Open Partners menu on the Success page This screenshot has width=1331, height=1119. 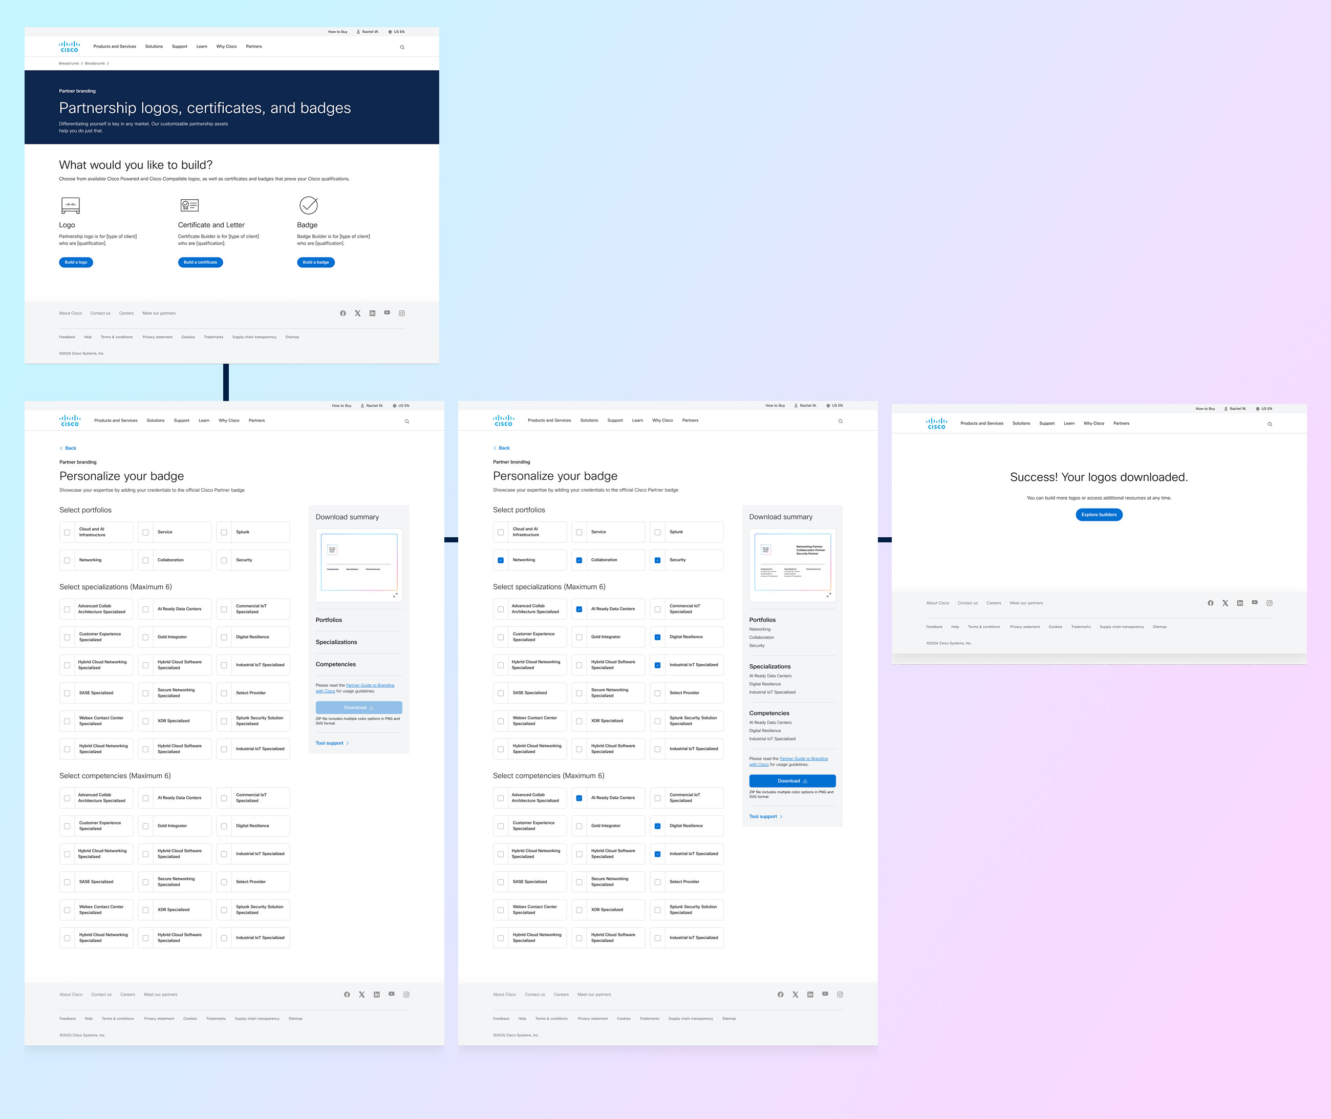1121,423
